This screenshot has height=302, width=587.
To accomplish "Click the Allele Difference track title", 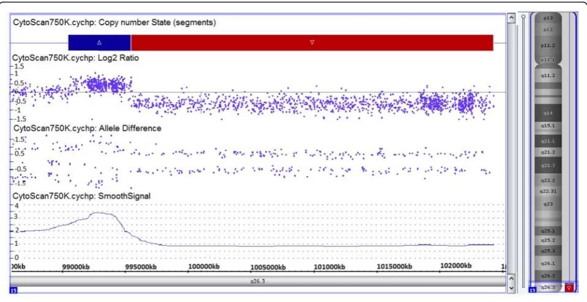I will click(87, 128).
